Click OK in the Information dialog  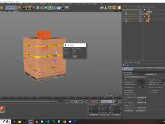tap(75, 56)
